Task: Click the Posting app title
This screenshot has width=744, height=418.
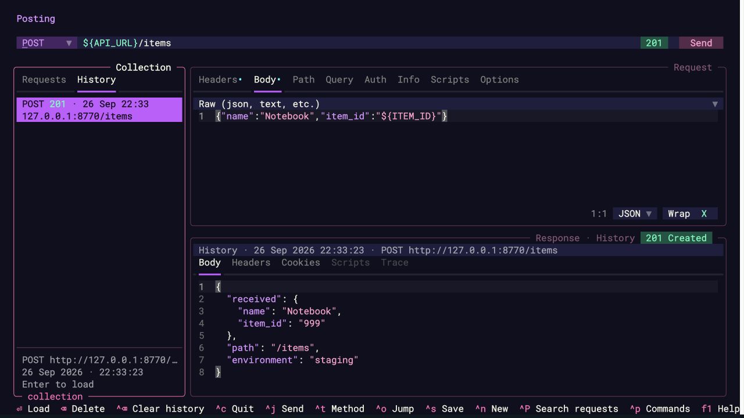Action: point(36,19)
